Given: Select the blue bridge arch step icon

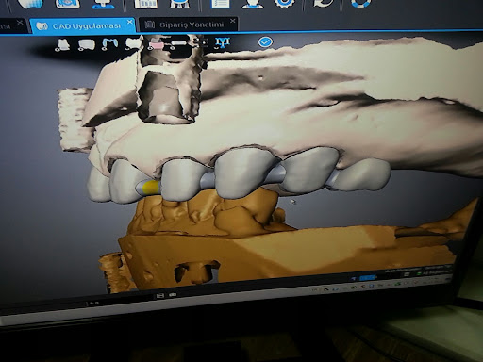Looking at the screenshot, I should click(109, 44).
